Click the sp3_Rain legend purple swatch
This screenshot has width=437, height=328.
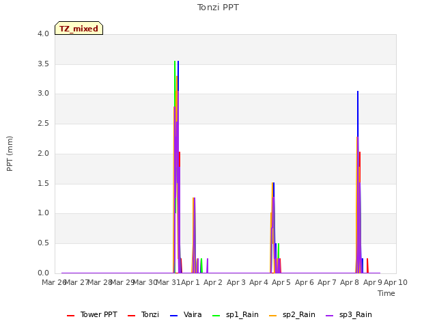(x=329, y=316)
